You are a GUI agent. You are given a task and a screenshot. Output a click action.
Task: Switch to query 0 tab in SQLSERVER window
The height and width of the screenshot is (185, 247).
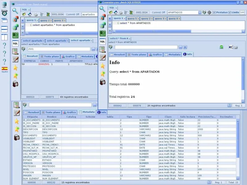tap(173, 18)
